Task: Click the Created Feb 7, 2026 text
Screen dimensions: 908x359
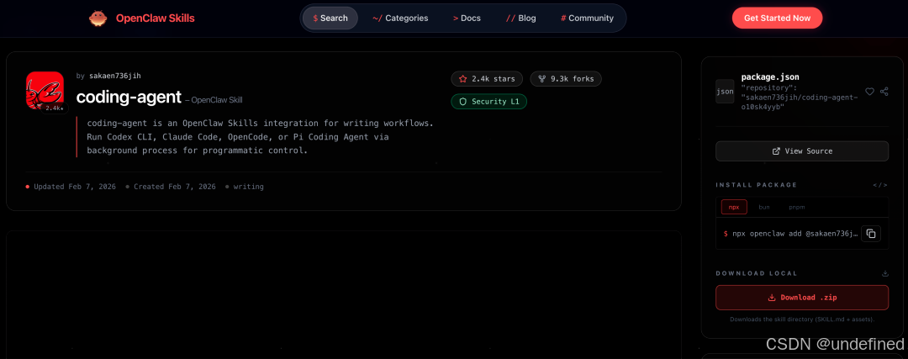Action: click(x=174, y=187)
